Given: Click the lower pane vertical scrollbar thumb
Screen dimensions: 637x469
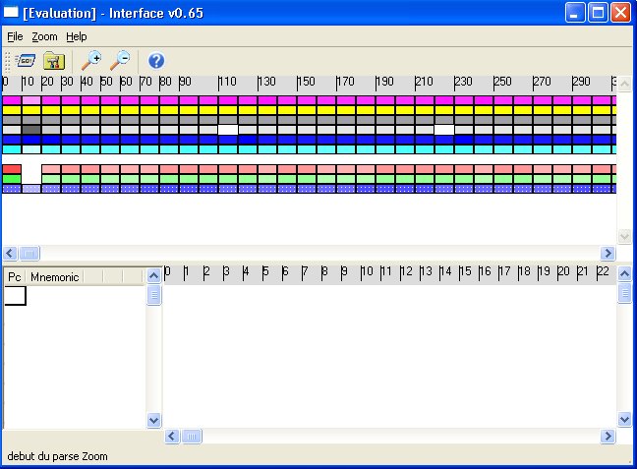Looking at the screenshot, I should 624,293.
